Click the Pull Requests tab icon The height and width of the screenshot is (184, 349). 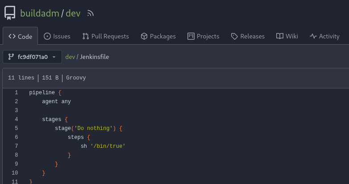pos(86,36)
